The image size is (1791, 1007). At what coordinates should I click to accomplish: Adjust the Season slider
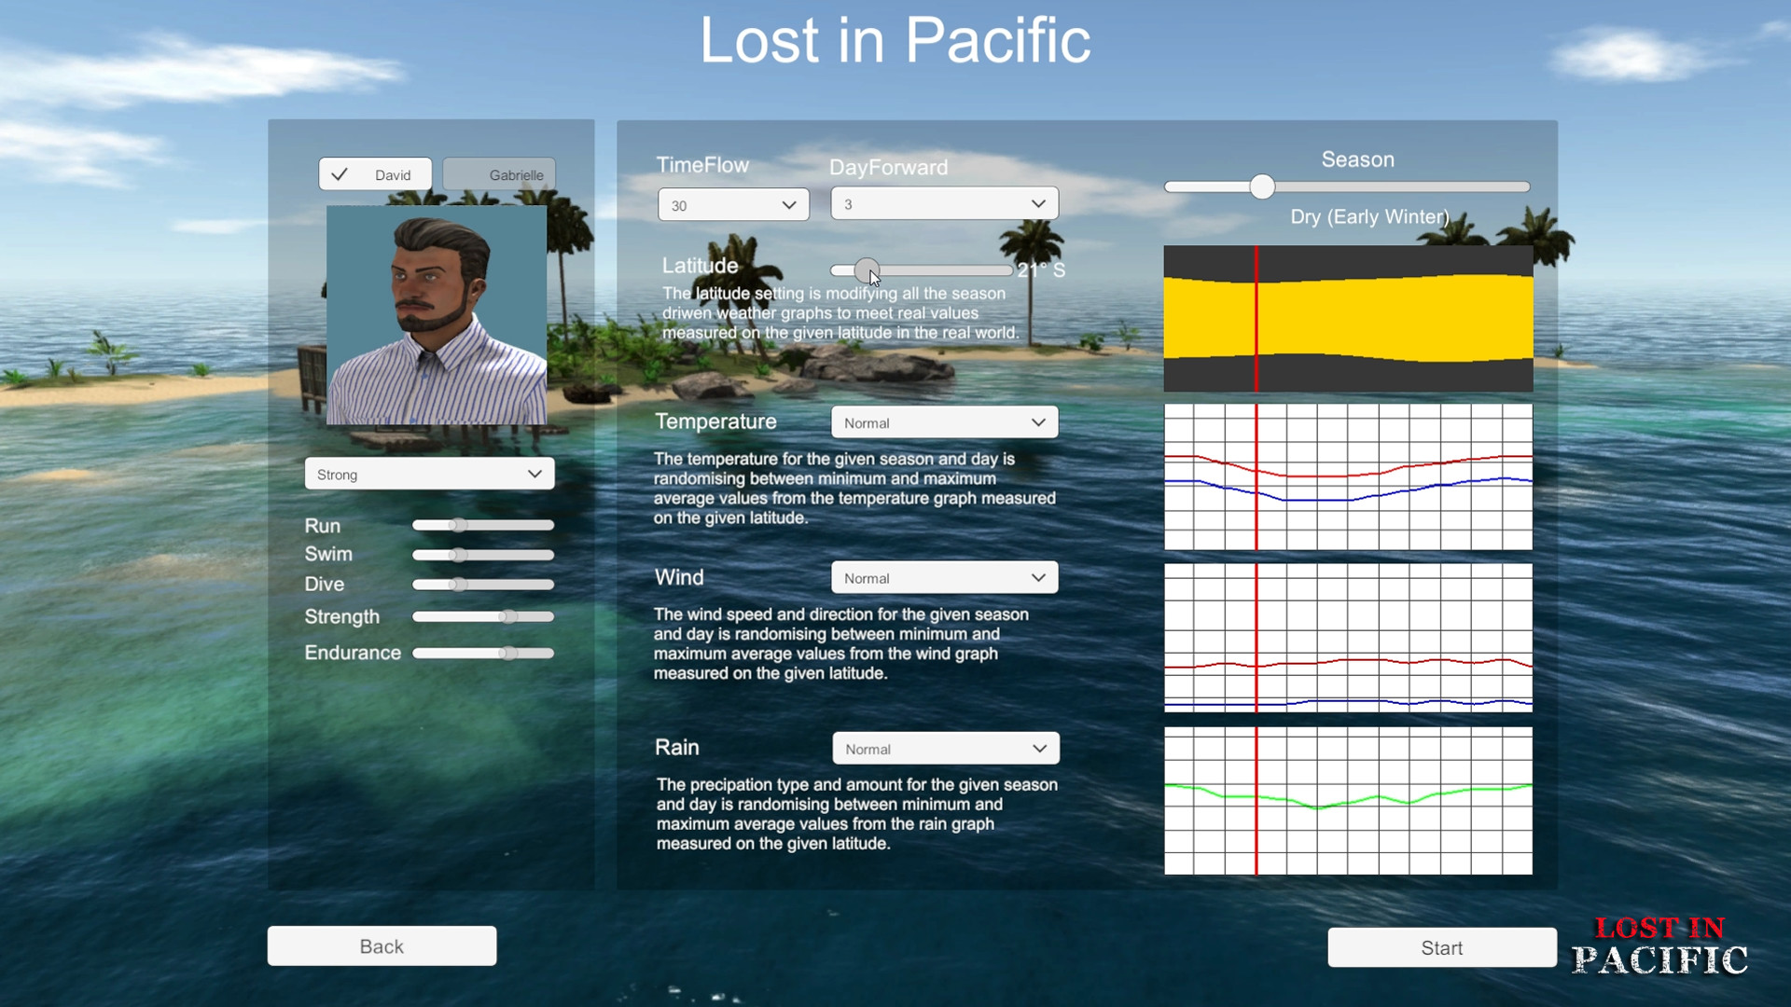(1263, 186)
